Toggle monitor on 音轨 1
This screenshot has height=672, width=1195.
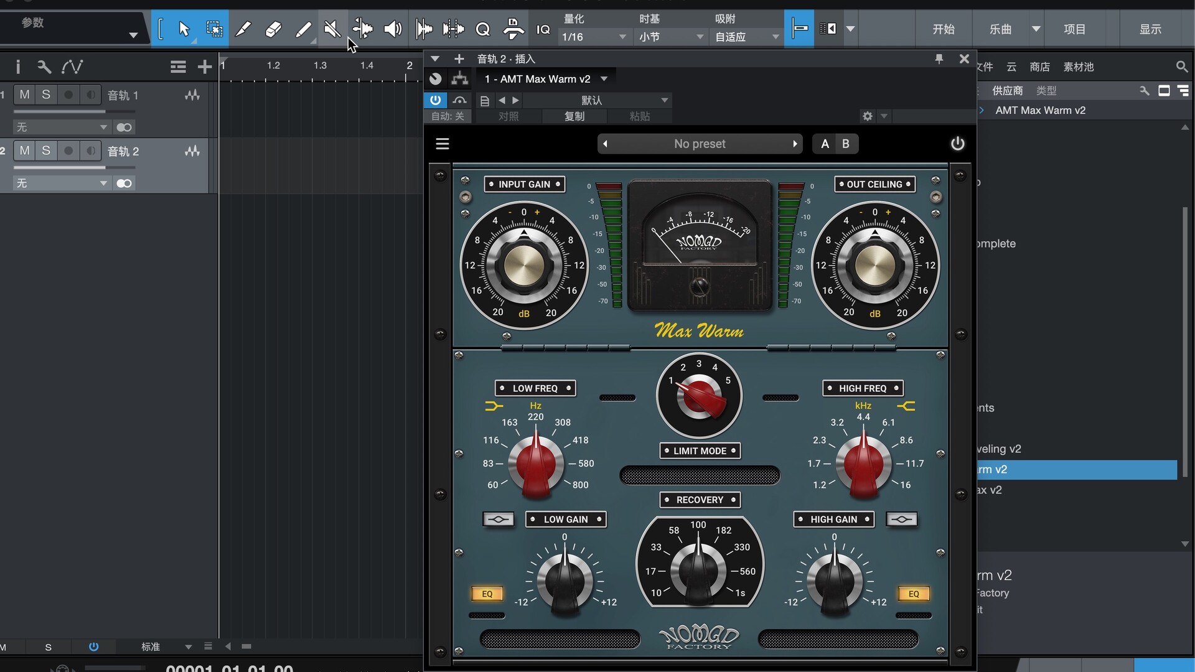click(91, 95)
